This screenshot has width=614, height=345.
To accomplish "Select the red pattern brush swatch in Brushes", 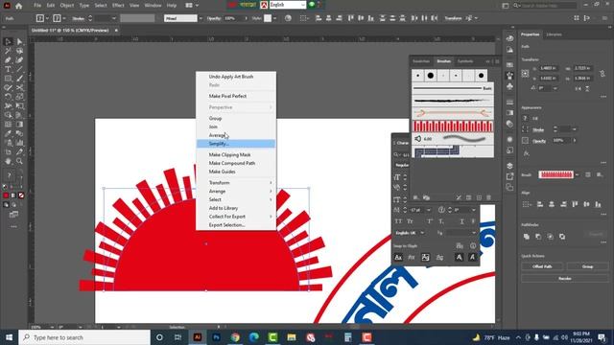I will (x=453, y=126).
